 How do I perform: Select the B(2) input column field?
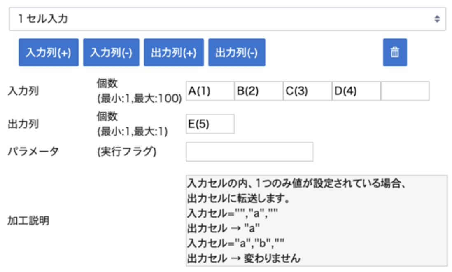point(259,91)
